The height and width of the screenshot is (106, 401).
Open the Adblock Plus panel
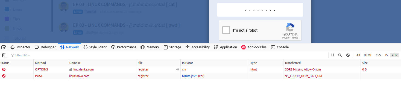click(x=254, y=47)
